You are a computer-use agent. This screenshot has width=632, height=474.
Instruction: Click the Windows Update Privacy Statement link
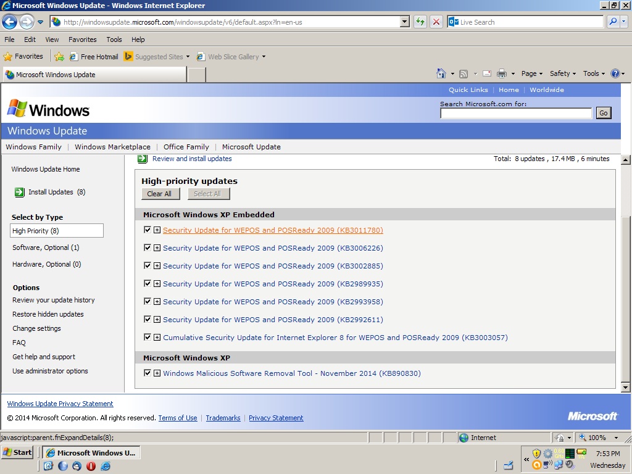click(60, 404)
